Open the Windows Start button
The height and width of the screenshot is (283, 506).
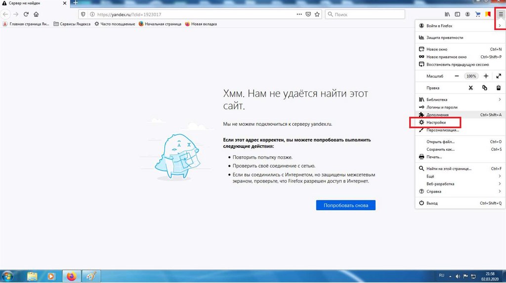8,276
